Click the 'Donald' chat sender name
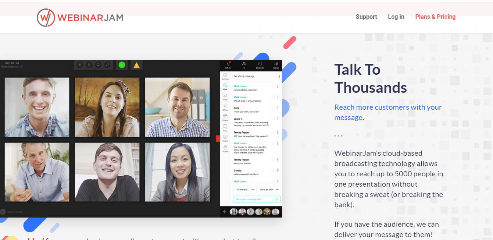The width and height of the screenshot is (493, 240). click(238, 171)
